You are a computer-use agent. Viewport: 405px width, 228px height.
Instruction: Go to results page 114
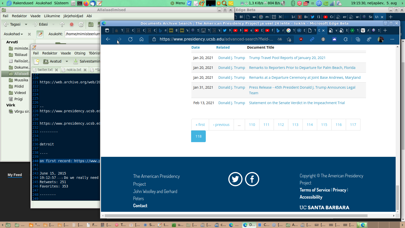[x=310, y=125]
